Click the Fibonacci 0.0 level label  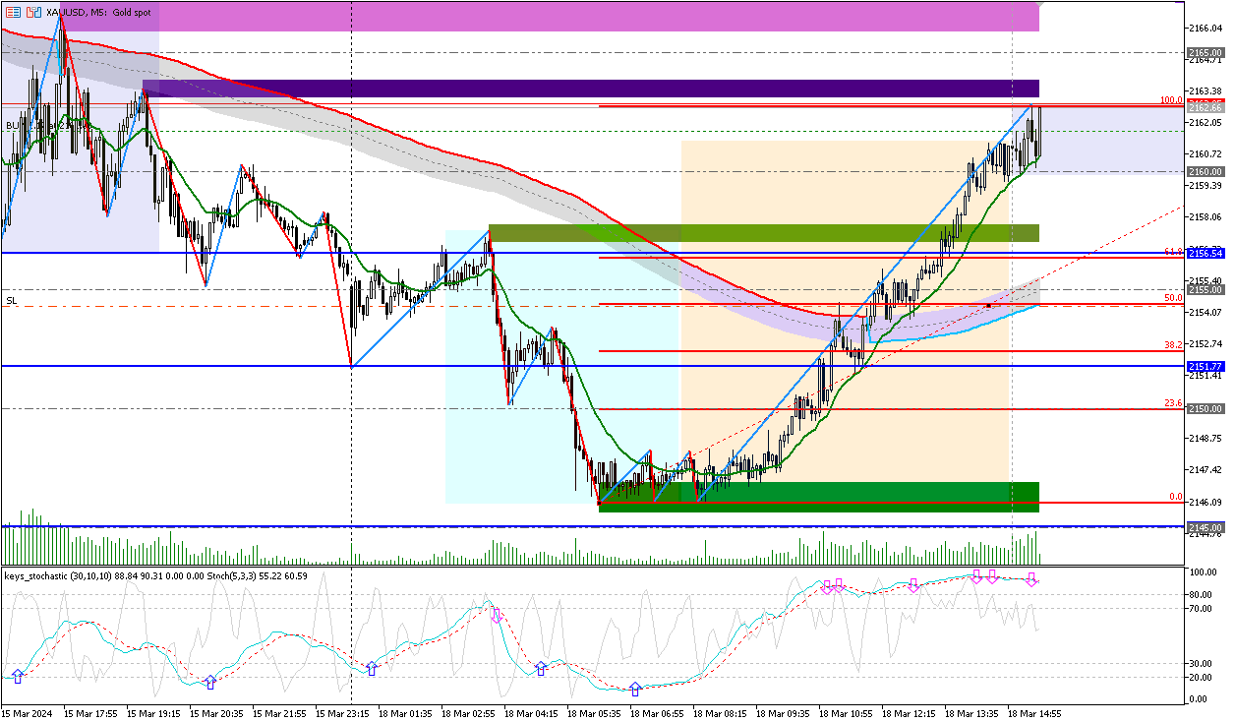coord(1175,497)
